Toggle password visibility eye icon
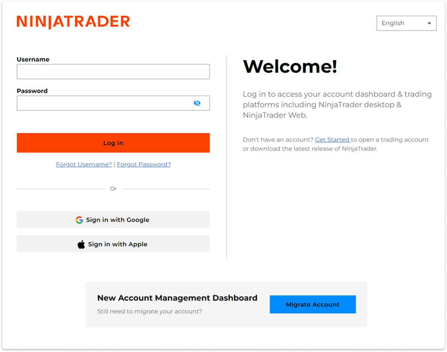 197,103
